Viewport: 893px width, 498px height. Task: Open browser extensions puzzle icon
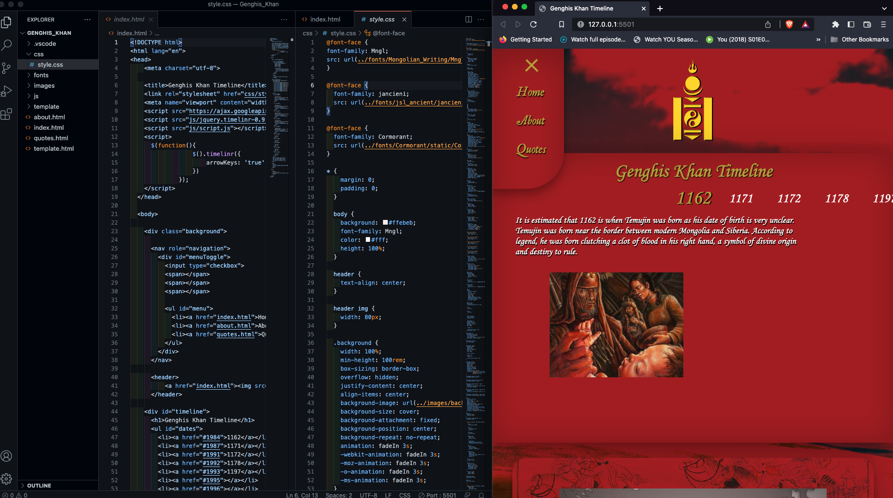(835, 24)
